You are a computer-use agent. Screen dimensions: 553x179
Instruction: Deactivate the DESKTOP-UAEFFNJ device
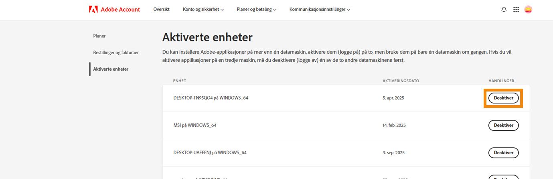(503, 153)
